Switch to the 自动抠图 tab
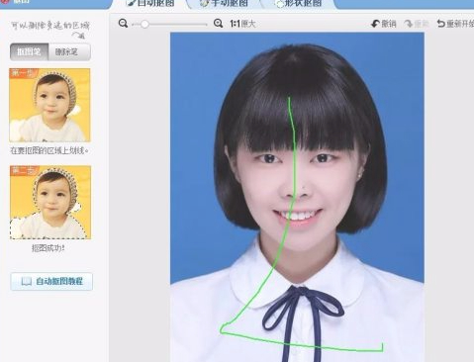The height and width of the screenshot is (362, 474). 150,4
